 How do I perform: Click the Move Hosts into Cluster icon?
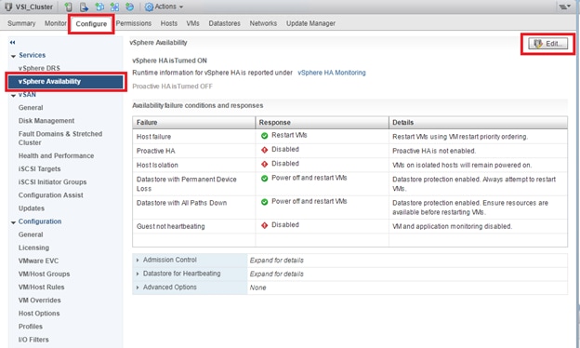pos(85,7)
